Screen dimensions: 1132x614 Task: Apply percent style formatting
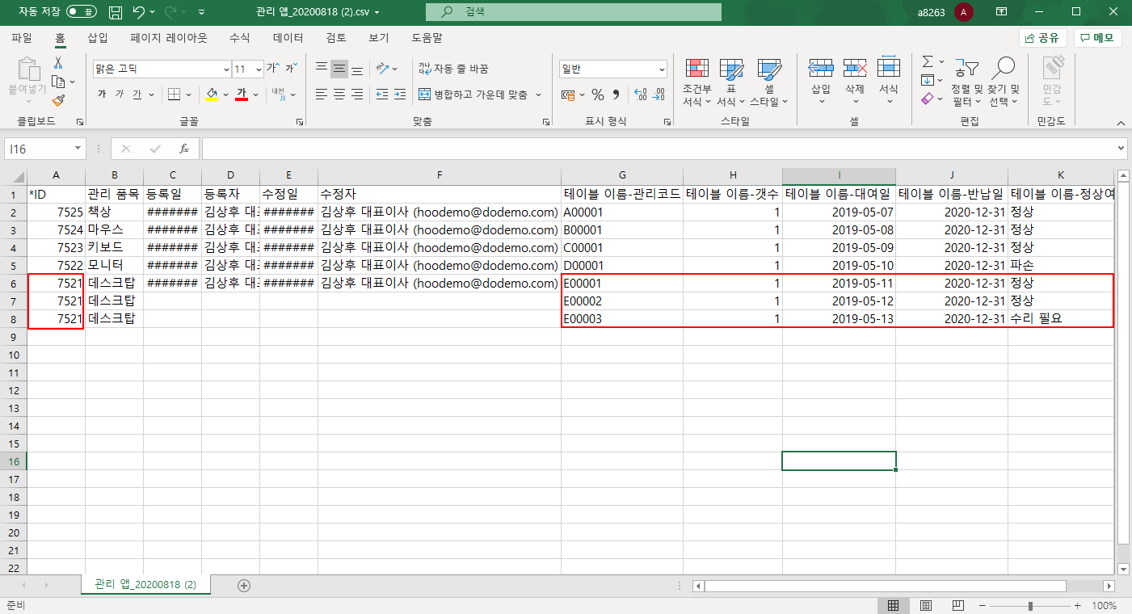click(x=598, y=95)
